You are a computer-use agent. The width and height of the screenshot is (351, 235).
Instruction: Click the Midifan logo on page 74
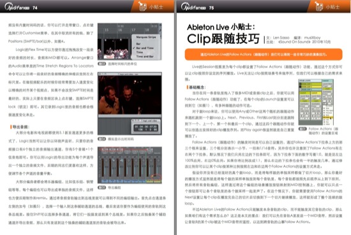point(17,7)
